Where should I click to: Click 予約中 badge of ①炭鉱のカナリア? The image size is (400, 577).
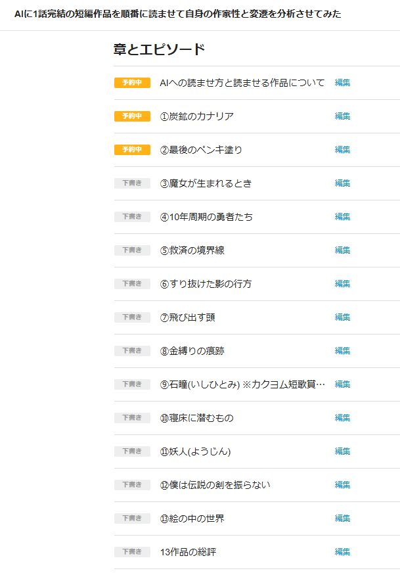pos(132,116)
